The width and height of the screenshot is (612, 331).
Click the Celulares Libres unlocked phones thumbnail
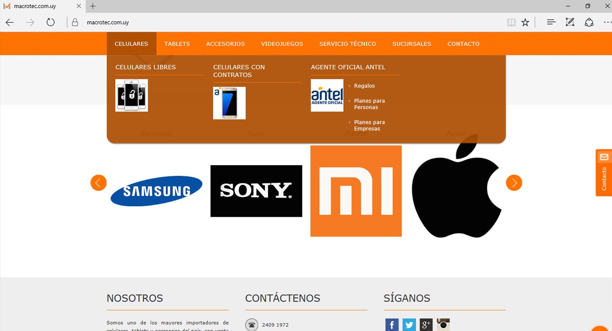coord(132,95)
